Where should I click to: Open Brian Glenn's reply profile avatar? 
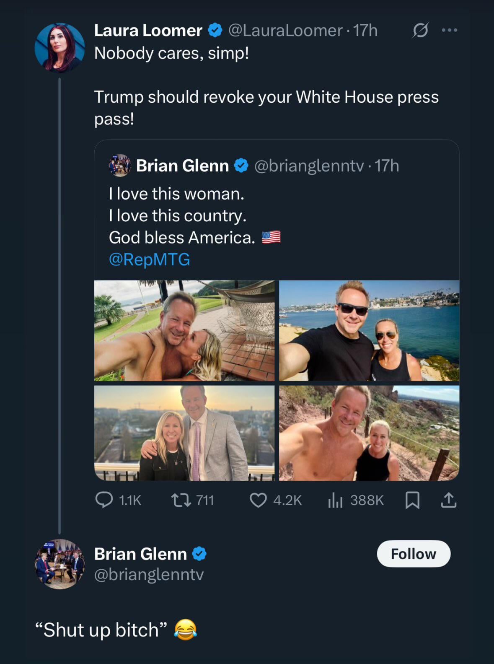(59, 564)
